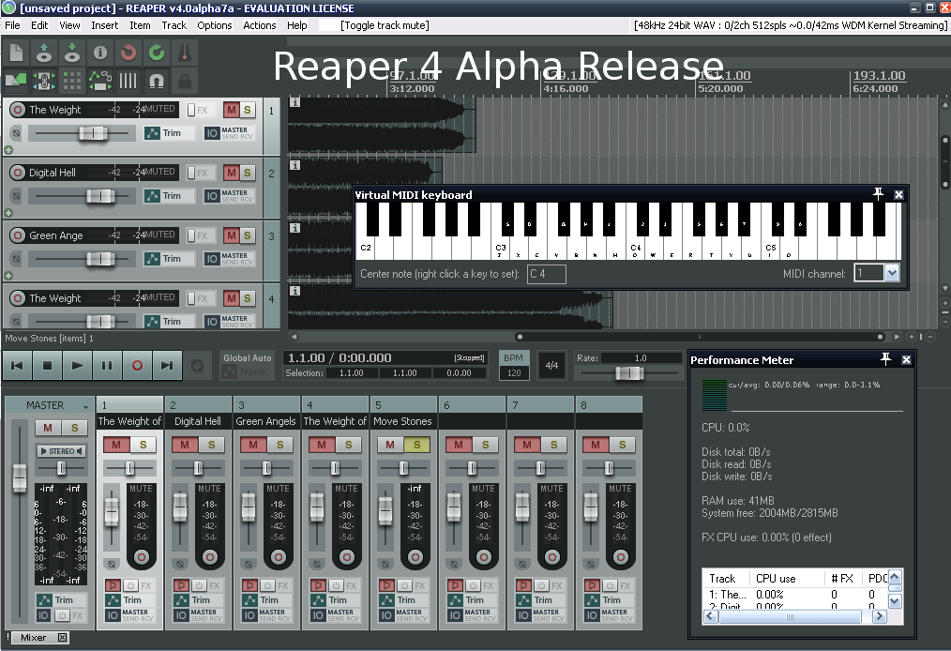
Task: Arm record on Digital Hell track
Action: [x=18, y=173]
